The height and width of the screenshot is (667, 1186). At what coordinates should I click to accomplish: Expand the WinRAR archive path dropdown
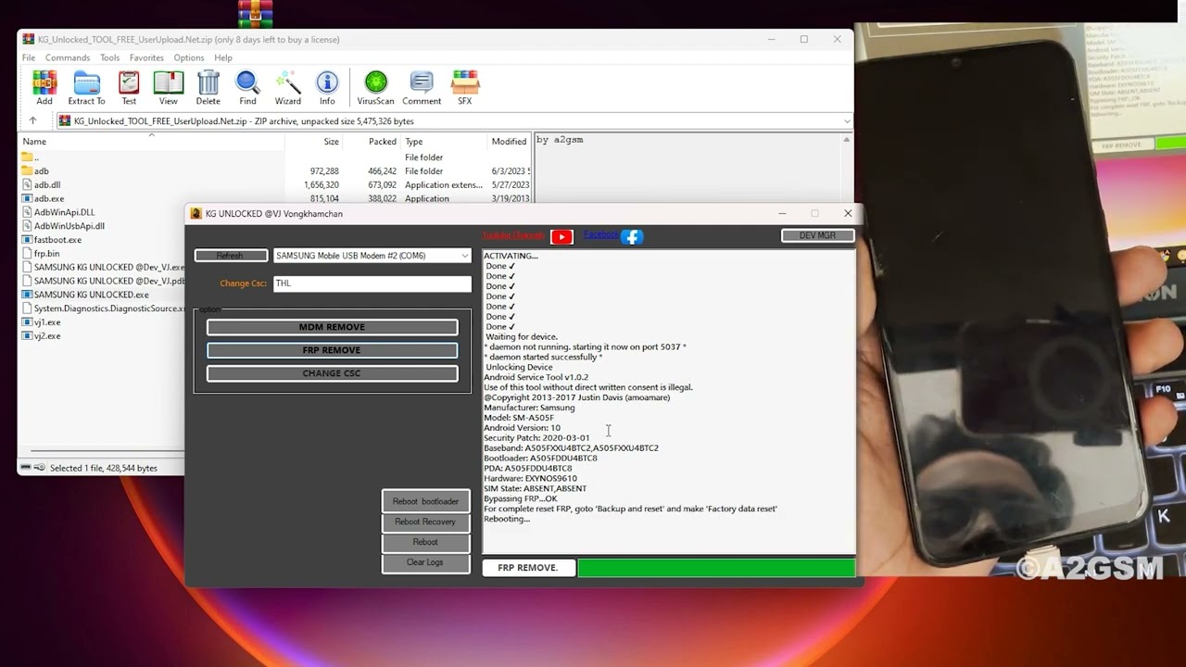[846, 121]
